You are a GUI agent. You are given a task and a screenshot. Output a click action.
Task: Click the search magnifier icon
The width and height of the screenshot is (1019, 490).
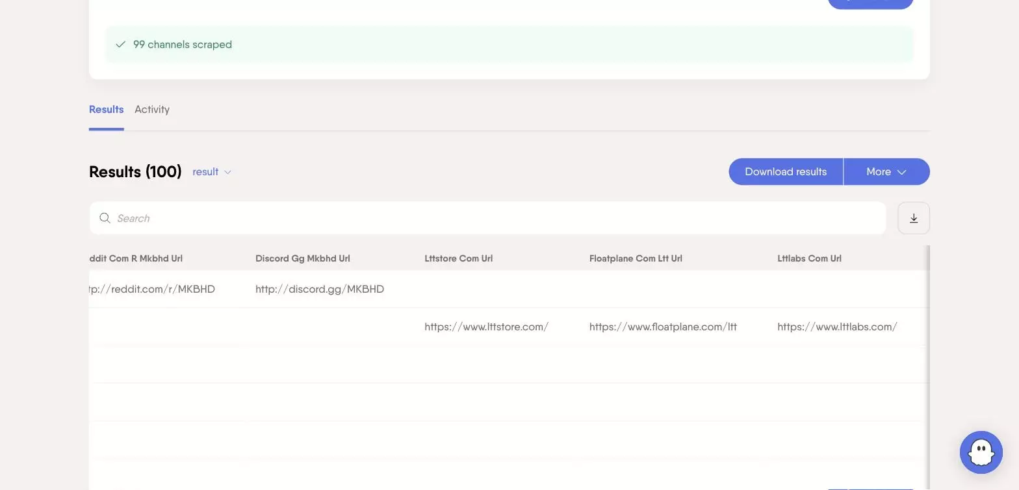point(105,218)
